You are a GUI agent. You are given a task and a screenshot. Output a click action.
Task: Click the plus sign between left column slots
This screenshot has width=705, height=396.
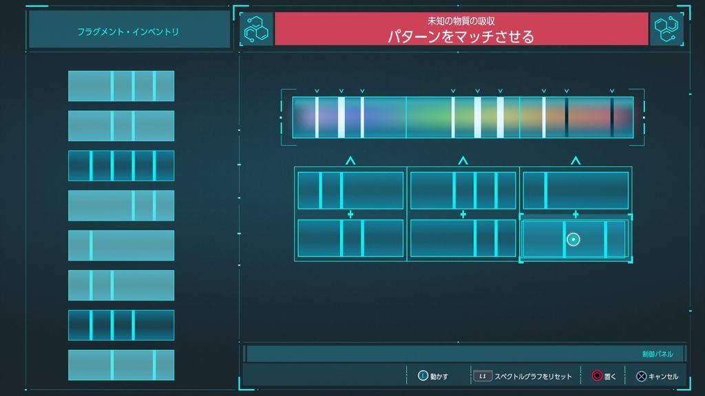pyautogui.click(x=350, y=214)
